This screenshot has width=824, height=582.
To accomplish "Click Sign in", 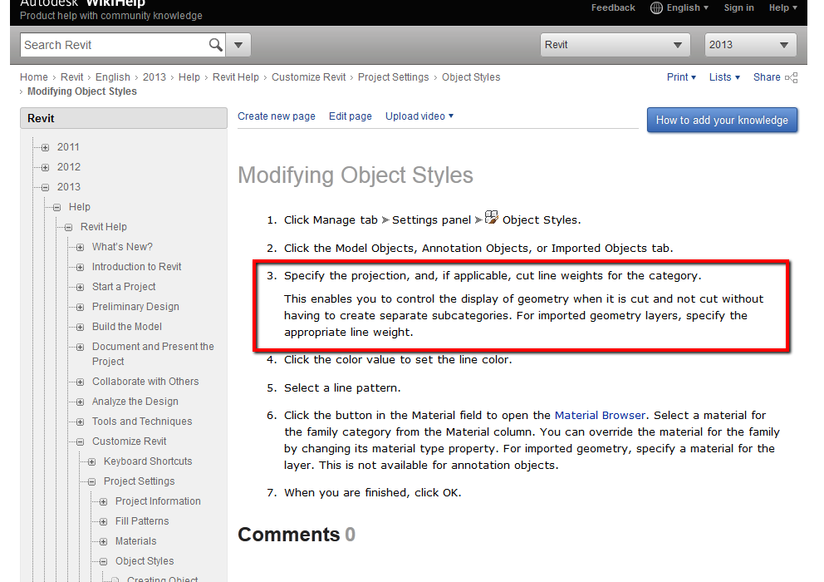I will coord(738,7).
